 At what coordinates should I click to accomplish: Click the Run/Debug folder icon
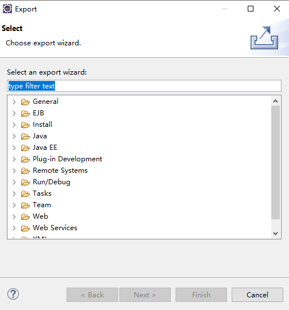[25, 182]
